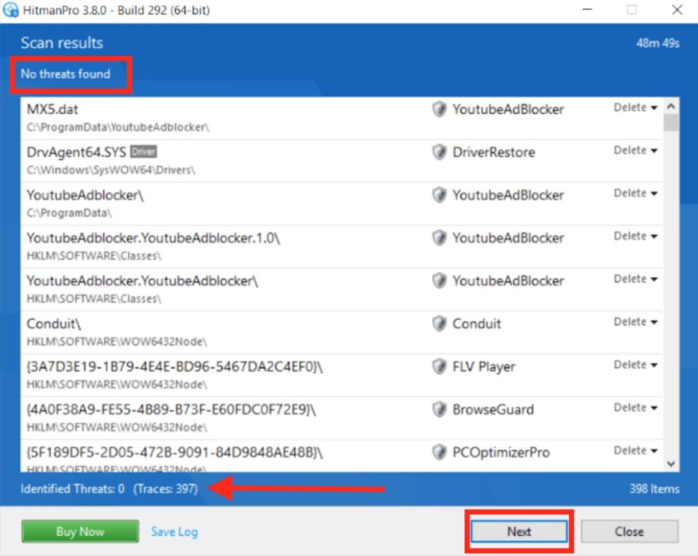This screenshot has height=556, width=698.
Task: Select the MX5.dat file entry
Action: pos(342,118)
